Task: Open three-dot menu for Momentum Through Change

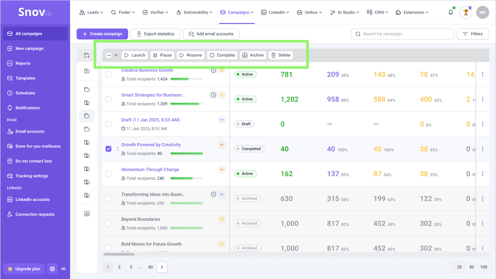Action: [x=483, y=174]
